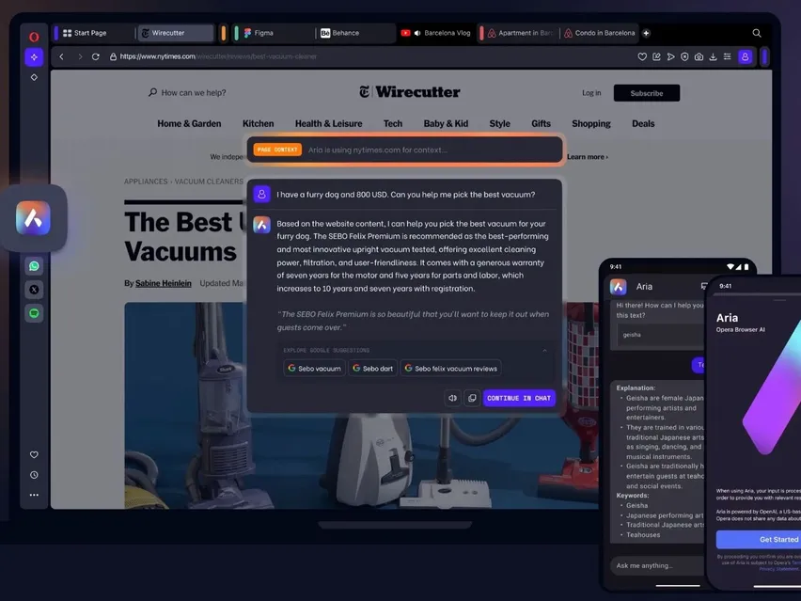Click the send arrow icon in toolbar
This screenshot has height=601, width=801.
click(670, 56)
